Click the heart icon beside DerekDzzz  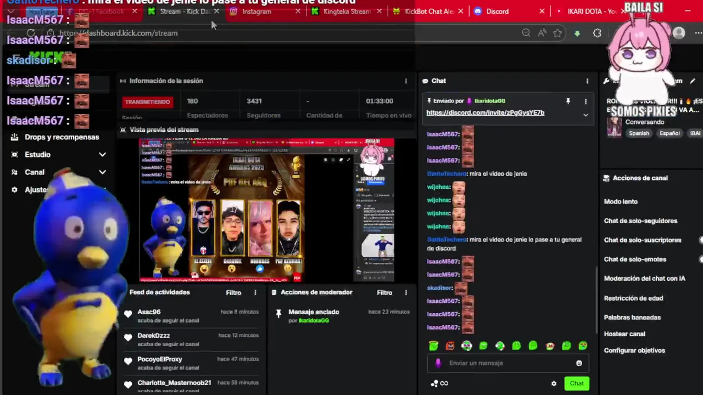pyautogui.click(x=128, y=337)
